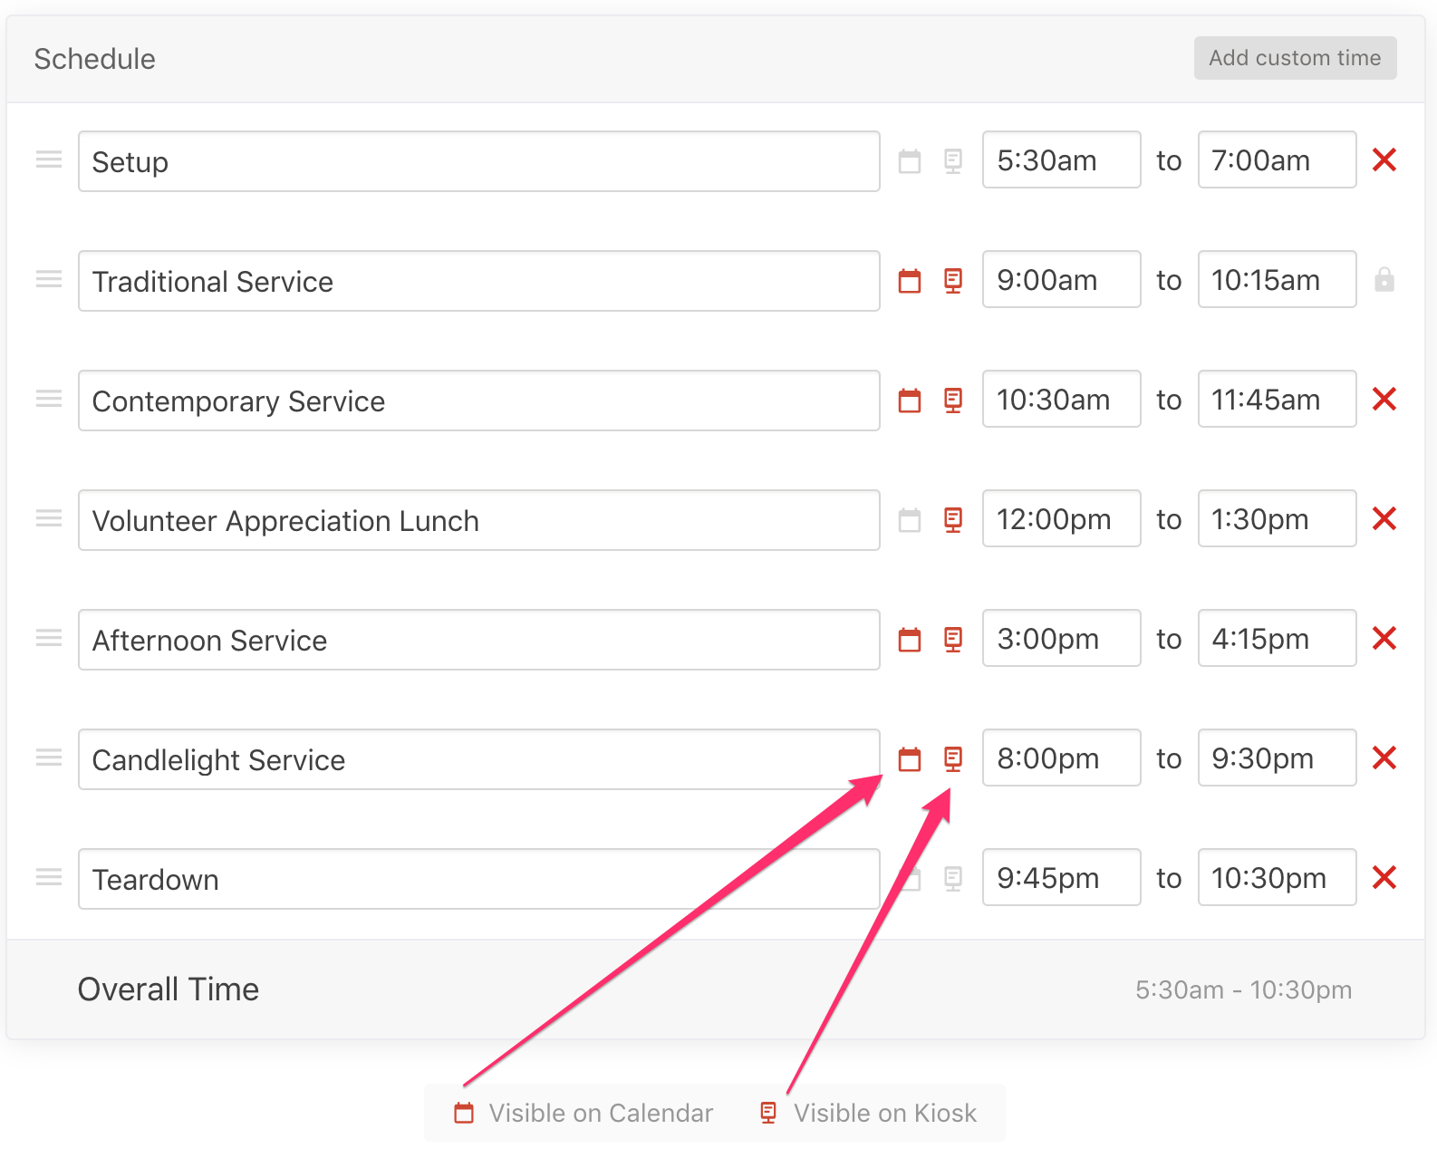The image size is (1437, 1158).
Task: Open the 10:30am start time field
Action: click(x=1062, y=399)
